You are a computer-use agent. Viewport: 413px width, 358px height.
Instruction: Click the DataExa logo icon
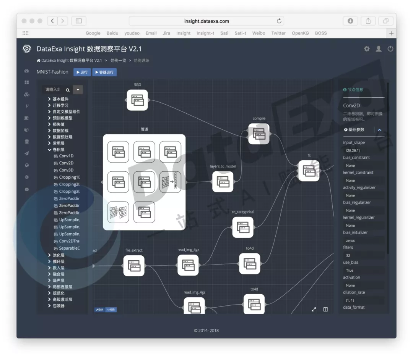tap(27, 48)
